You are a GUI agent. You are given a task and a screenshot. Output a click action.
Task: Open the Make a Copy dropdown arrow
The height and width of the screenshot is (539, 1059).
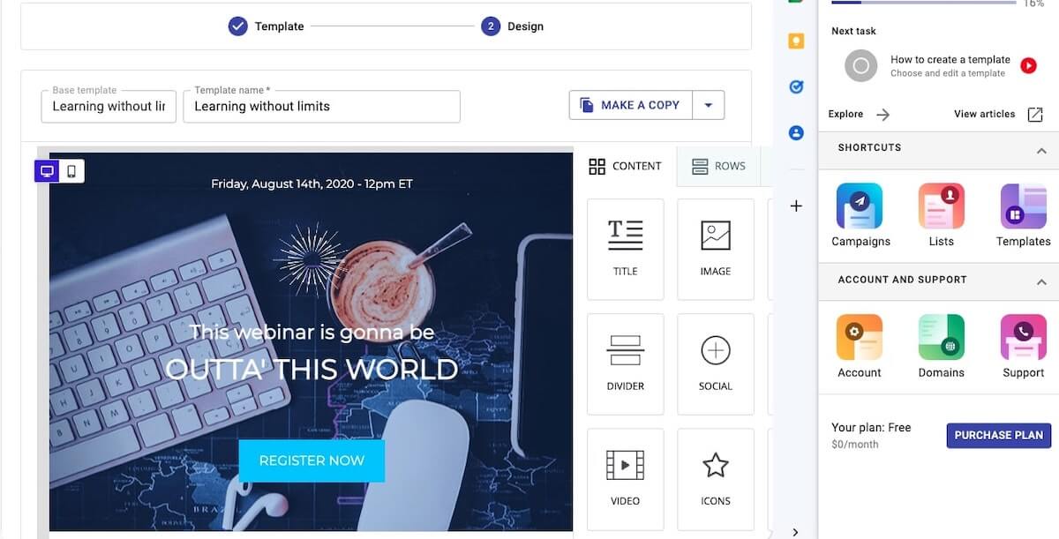(x=708, y=105)
